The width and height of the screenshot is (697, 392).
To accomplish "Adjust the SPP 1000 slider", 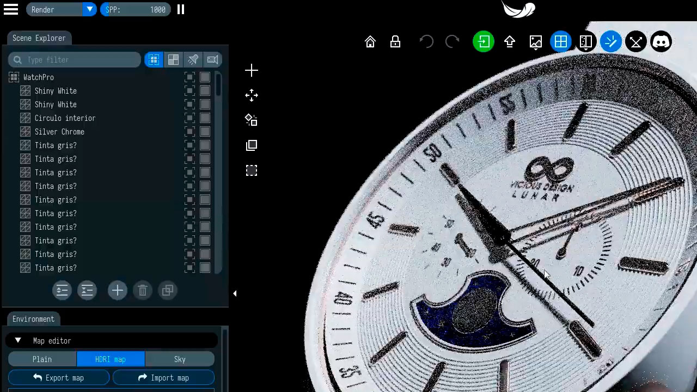I will pos(135,9).
